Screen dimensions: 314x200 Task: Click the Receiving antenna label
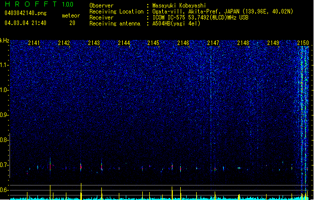point(115,23)
